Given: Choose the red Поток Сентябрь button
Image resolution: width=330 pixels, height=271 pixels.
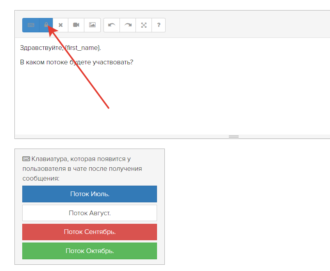Looking at the screenshot, I should 90,232.
